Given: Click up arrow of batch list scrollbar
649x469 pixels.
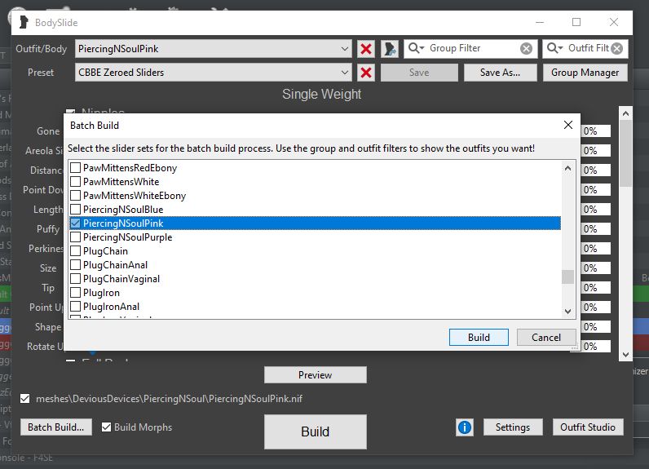Looking at the screenshot, I should click(x=567, y=168).
